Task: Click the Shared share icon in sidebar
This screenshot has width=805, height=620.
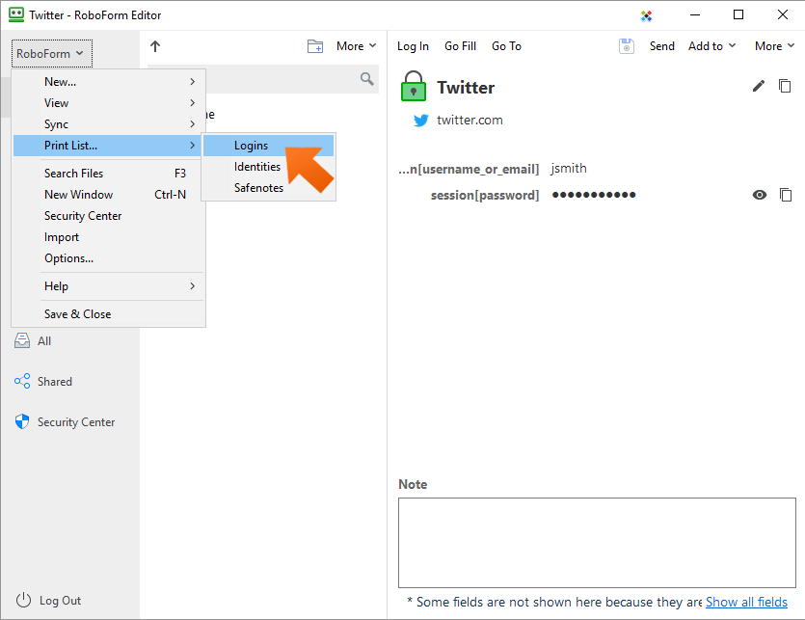Action: pos(22,381)
